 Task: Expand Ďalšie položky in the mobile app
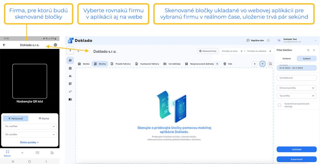point(30,142)
